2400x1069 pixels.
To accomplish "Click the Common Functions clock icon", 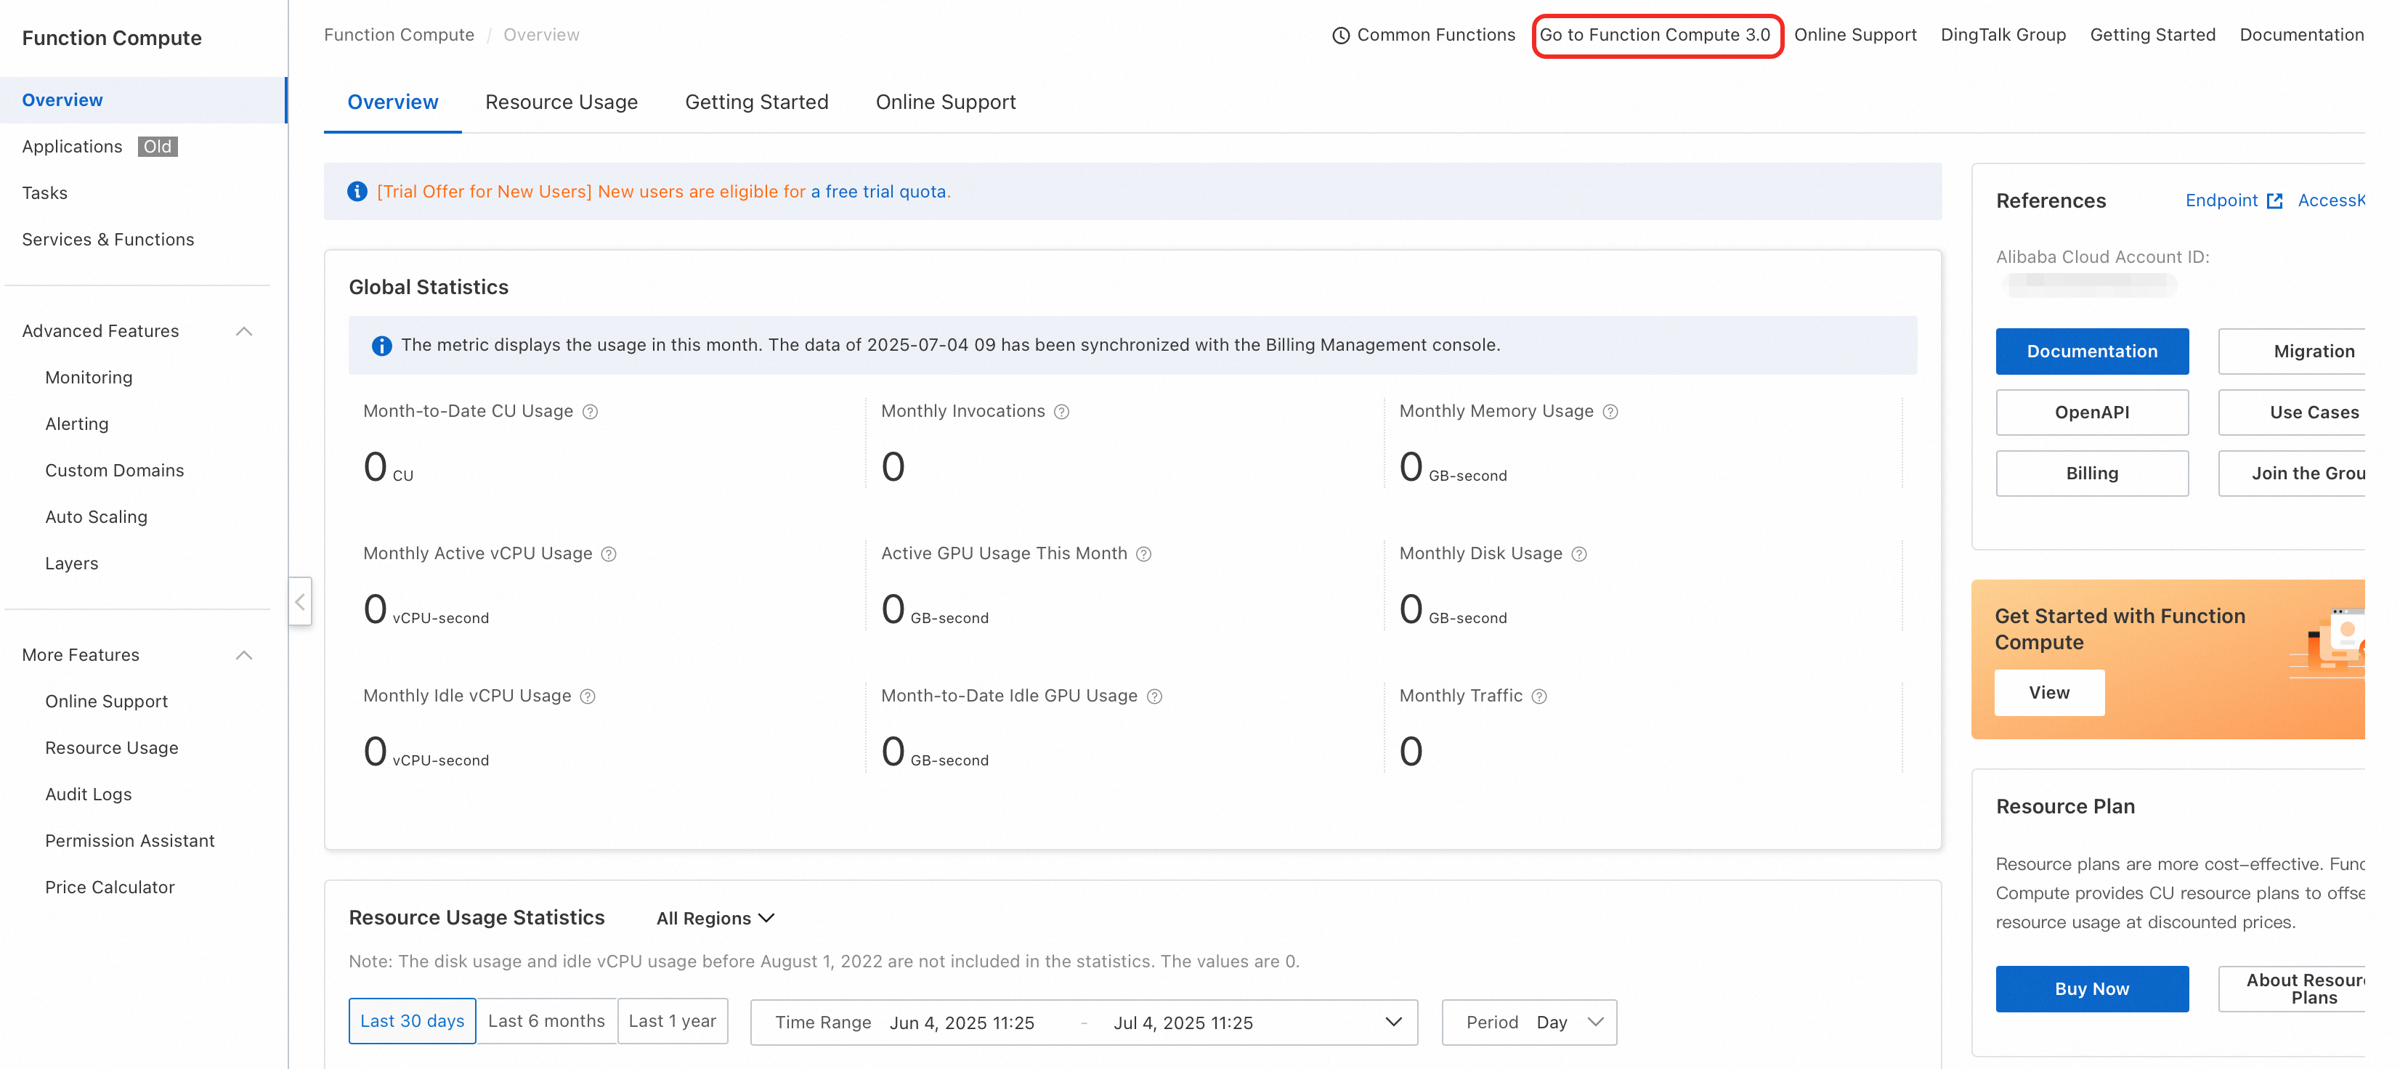I will click(1341, 36).
